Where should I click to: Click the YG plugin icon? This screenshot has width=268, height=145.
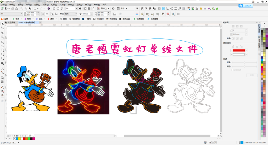pos(137,9)
